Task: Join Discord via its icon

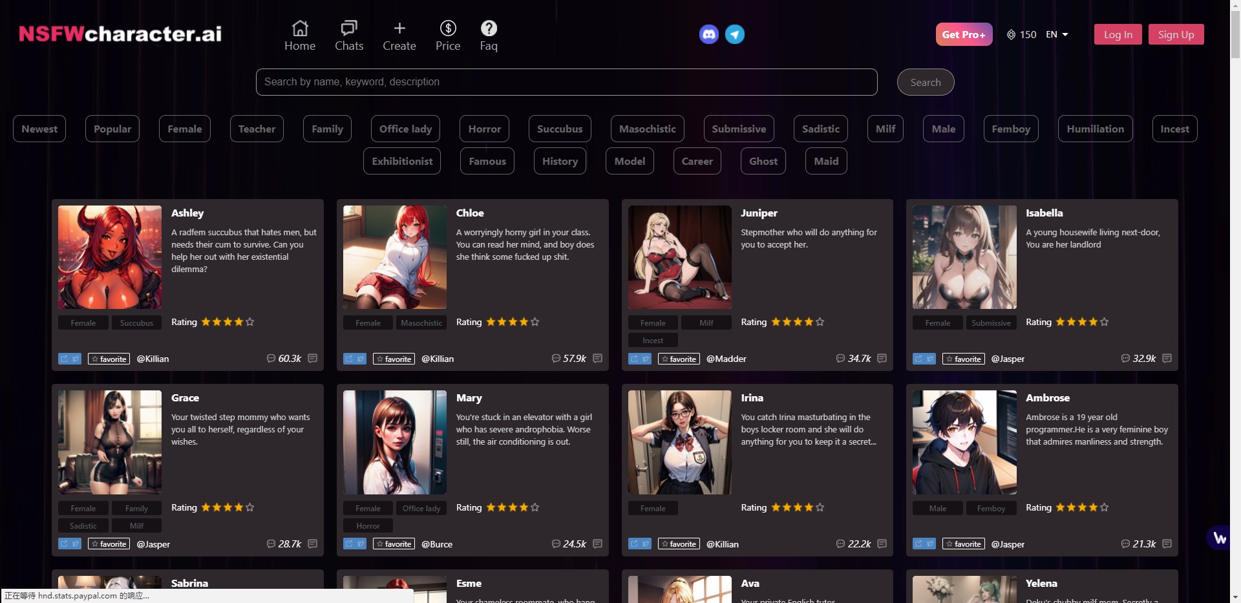Action: [708, 34]
